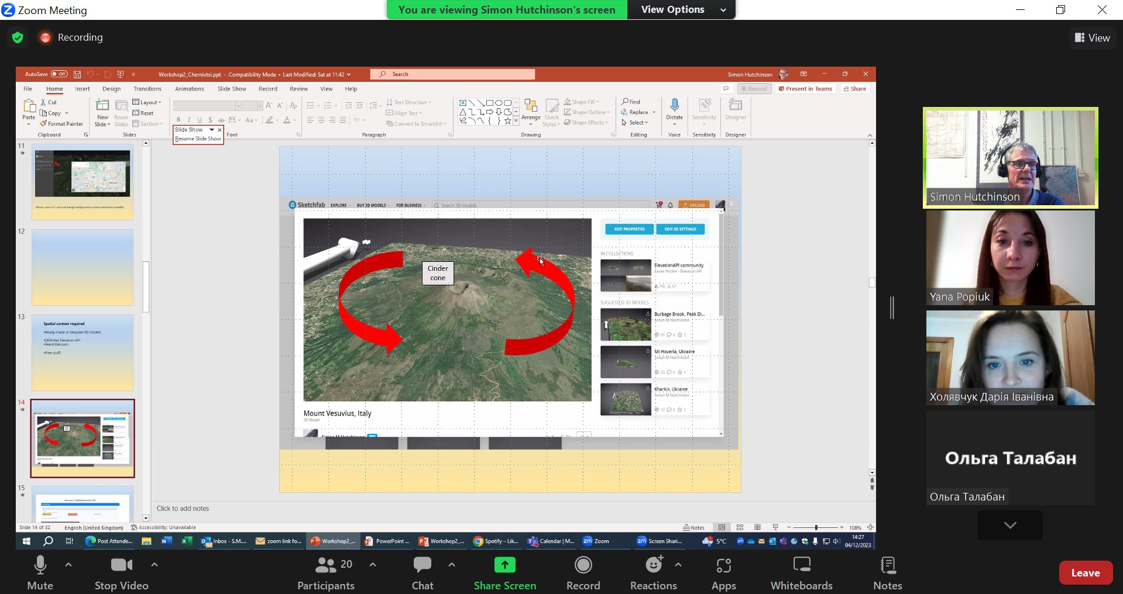Open the Zoom Chat panel
The height and width of the screenshot is (594, 1123).
(x=423, y=573)
